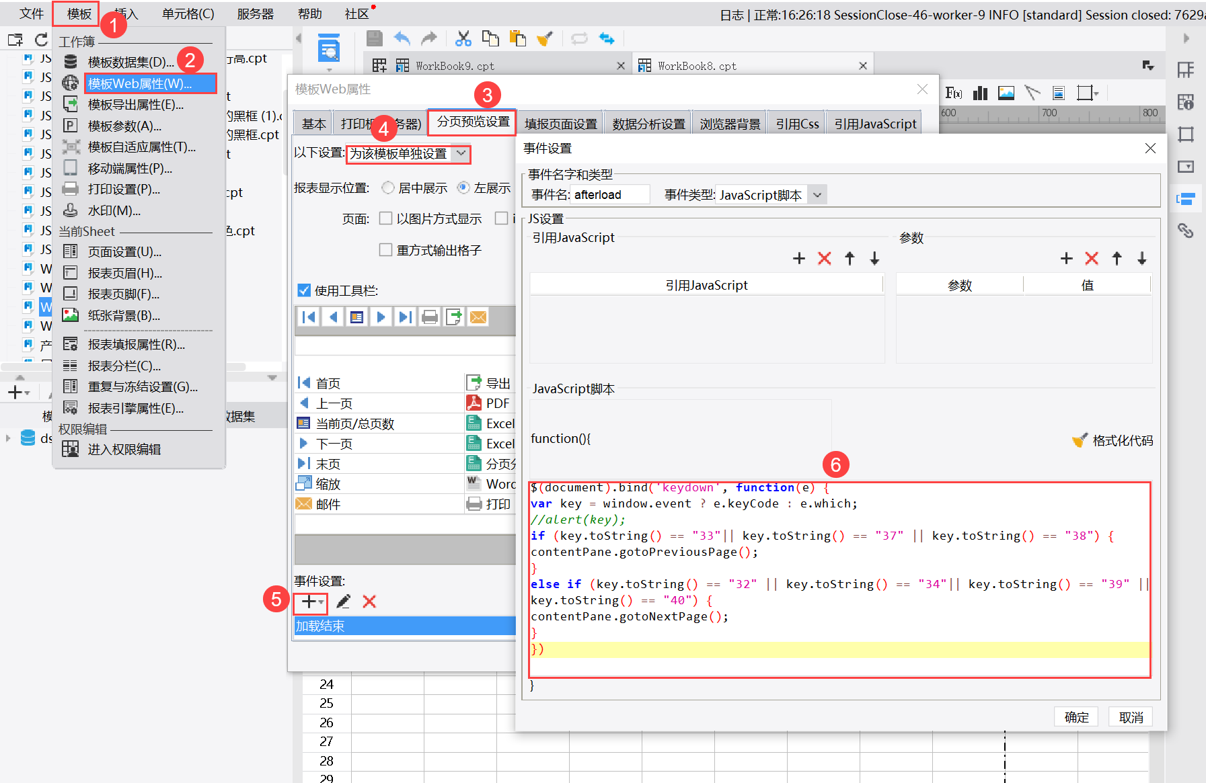This screenshot has height=783, width=1206.
Task: Toggle the 重方式输出格子 checkbox
Action: [386, 250]
